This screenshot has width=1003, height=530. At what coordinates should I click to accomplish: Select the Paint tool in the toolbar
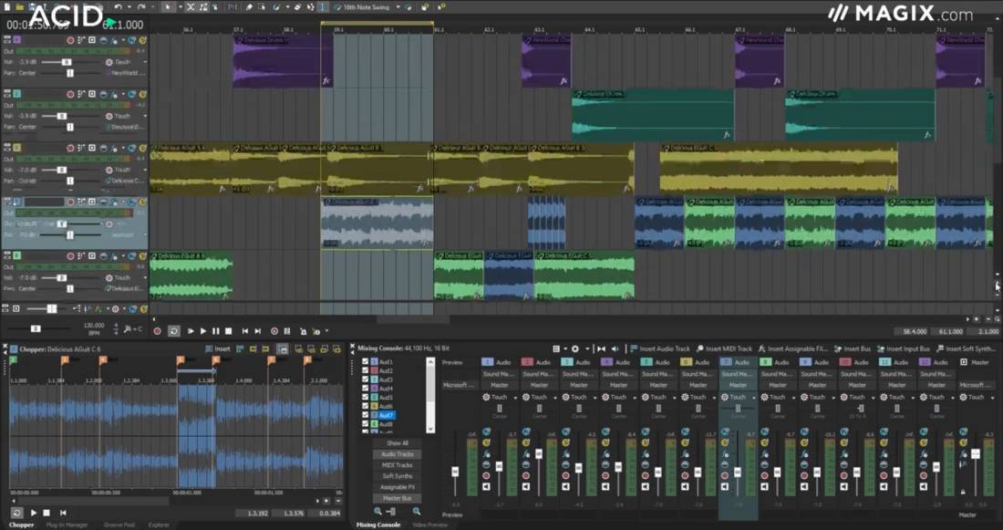[275, 6]
